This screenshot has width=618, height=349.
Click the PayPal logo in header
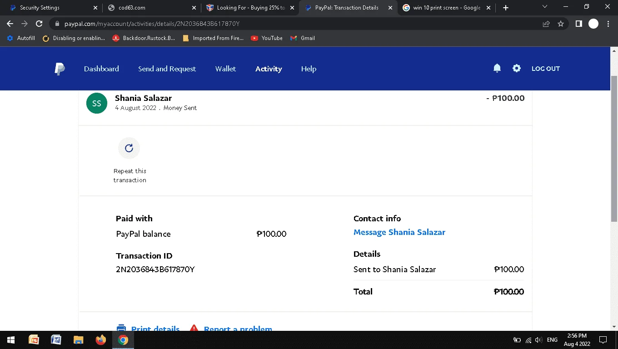(x=60, y=69)
